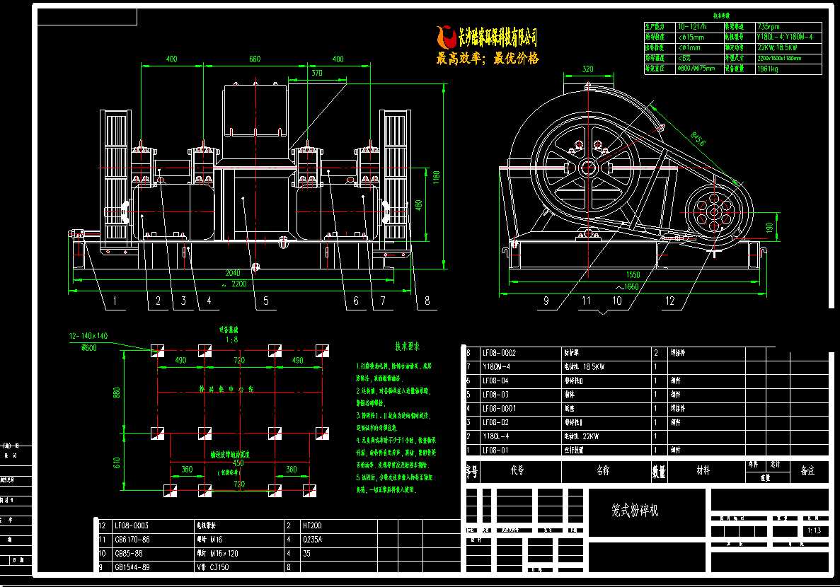Click the side view dimension '1550'
The width and height of the screenshot is (840, 587).
pos(633,274)
